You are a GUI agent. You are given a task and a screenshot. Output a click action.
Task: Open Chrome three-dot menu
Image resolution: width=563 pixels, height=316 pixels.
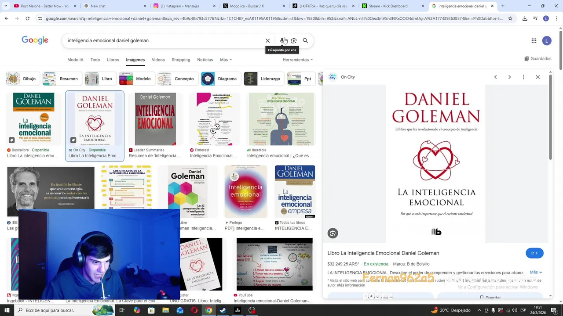point(557,18)
